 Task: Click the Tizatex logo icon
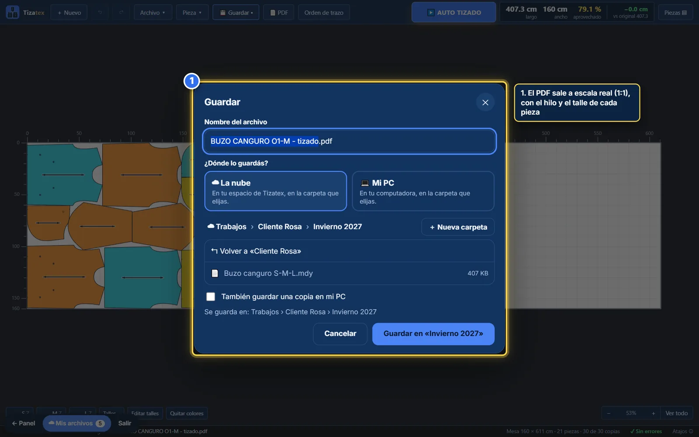[12, 12]
